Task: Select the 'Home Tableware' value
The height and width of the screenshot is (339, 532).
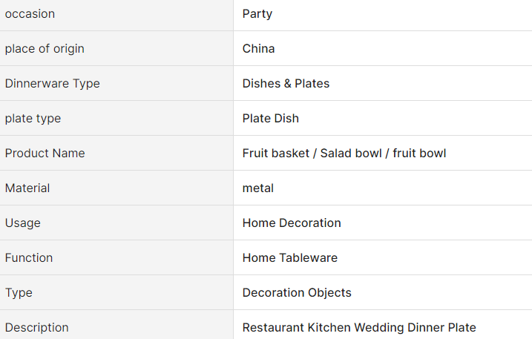Action: pos(289,258)
